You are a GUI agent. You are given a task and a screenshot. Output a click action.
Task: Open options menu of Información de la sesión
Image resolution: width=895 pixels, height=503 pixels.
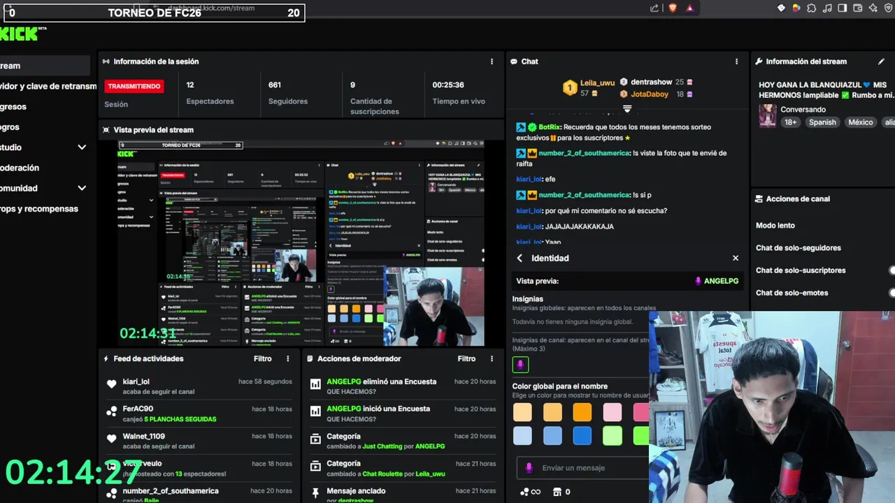pyautogui.click(x=492, y=61)
